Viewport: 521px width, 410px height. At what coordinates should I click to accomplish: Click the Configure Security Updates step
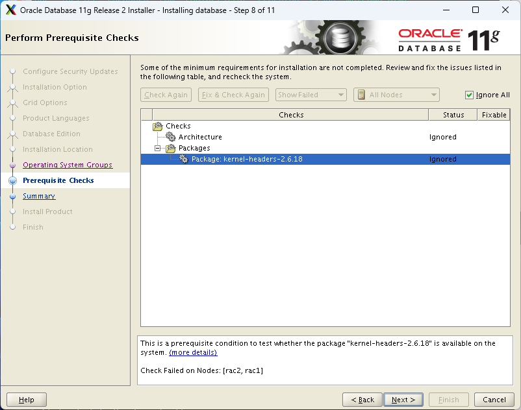pyautogui.click(x=70, y=71)
